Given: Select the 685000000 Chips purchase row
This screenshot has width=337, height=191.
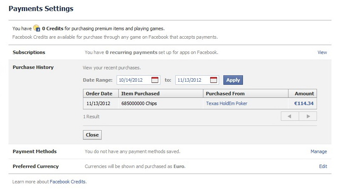Looking at the screenshot, I should pos(200,103).
